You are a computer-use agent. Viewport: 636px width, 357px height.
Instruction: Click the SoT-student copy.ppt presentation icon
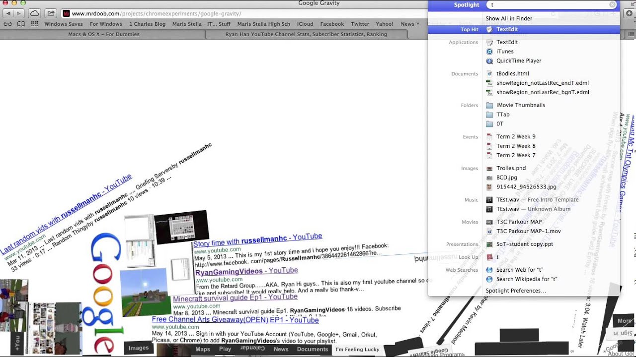point(489,244)
